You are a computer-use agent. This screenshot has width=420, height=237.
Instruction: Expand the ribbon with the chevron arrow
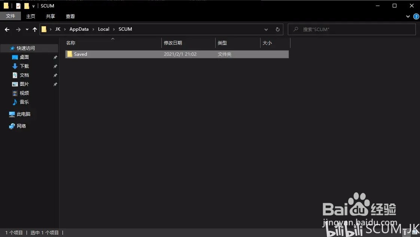click(408, 16)
